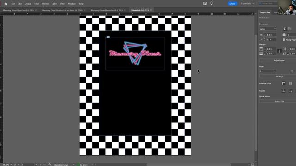Viewport: 296px width, 166px height.
Task: Click the blue Share button
Action: pyautogui.click(x=232, y=4)
